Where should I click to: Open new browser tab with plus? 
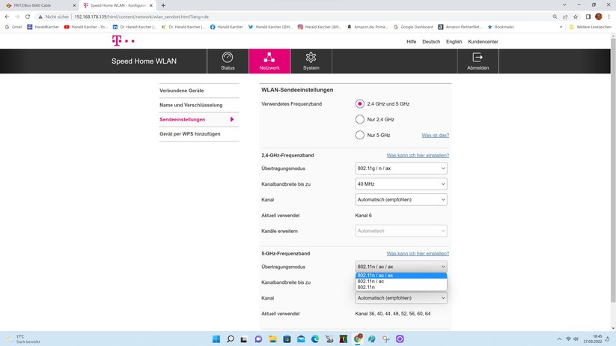pyautogui.click(x=163, y=5)
